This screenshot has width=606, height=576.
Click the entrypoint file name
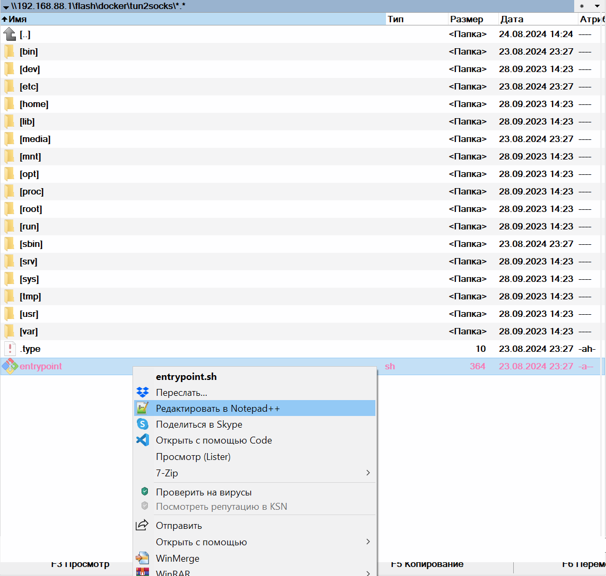[41, 366]
